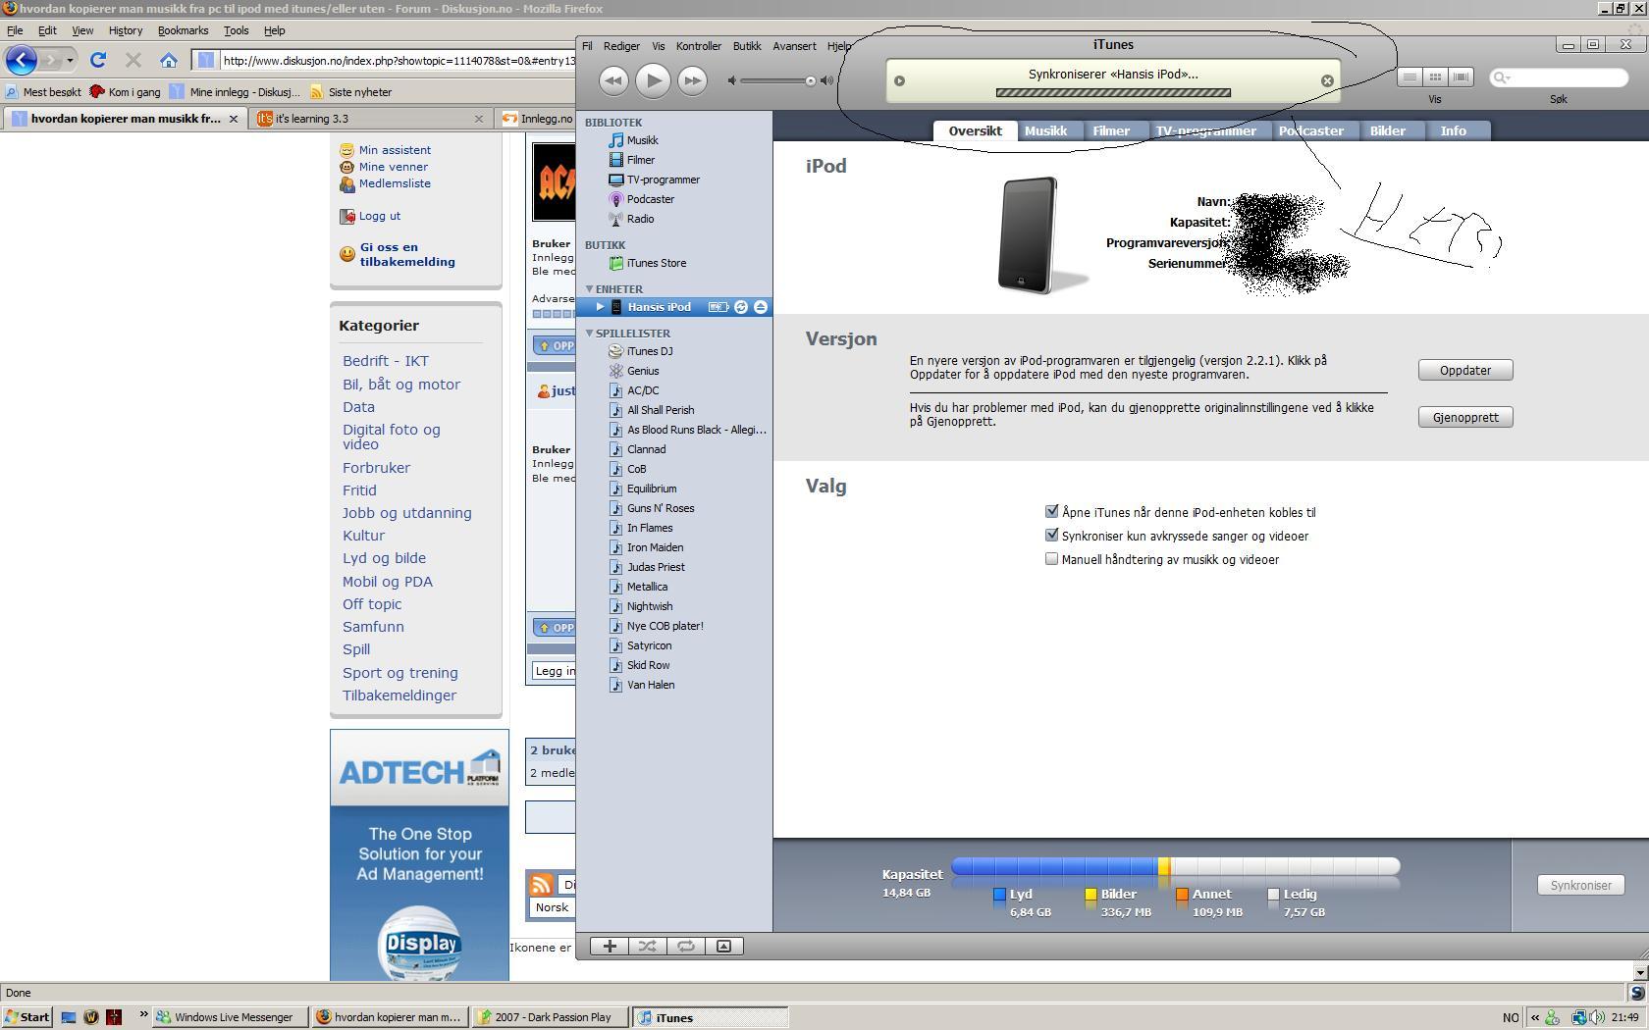Open Podcaster in the library sidebar
This screenshot has width=1649, height=1030.
point(651,199)
